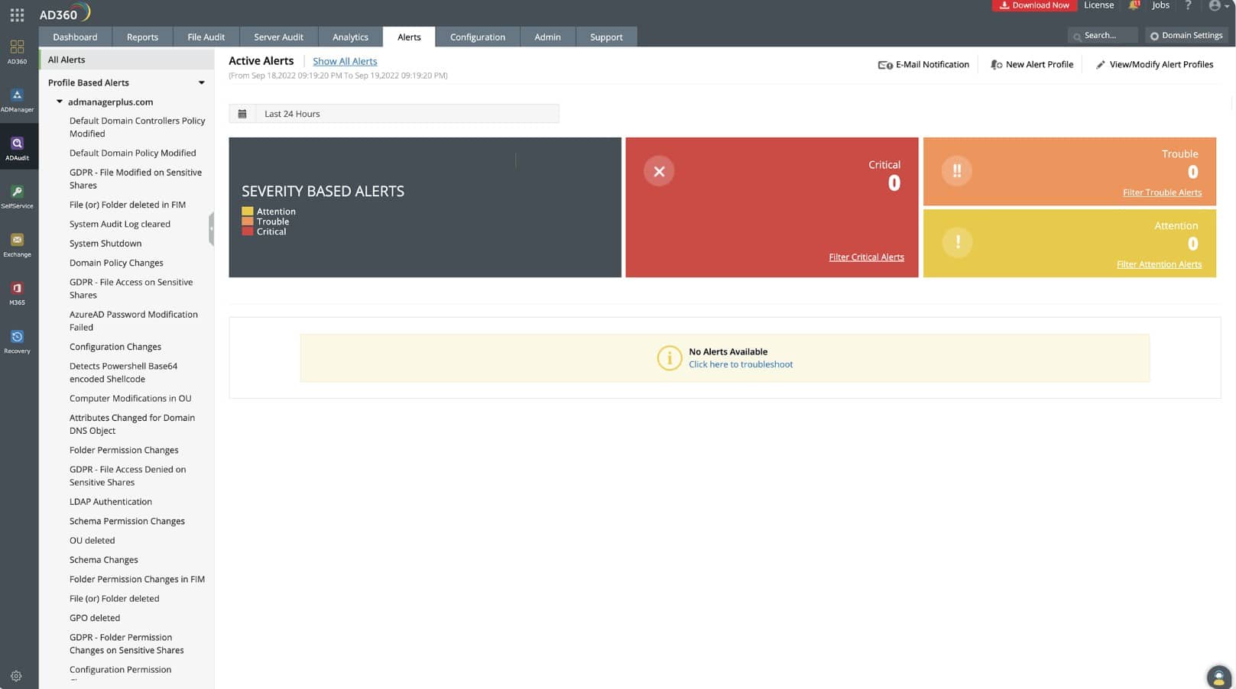Screen dimensions: 1236x689
Task: Select All Alerts in left panel
Action: [x=126, y=60]
